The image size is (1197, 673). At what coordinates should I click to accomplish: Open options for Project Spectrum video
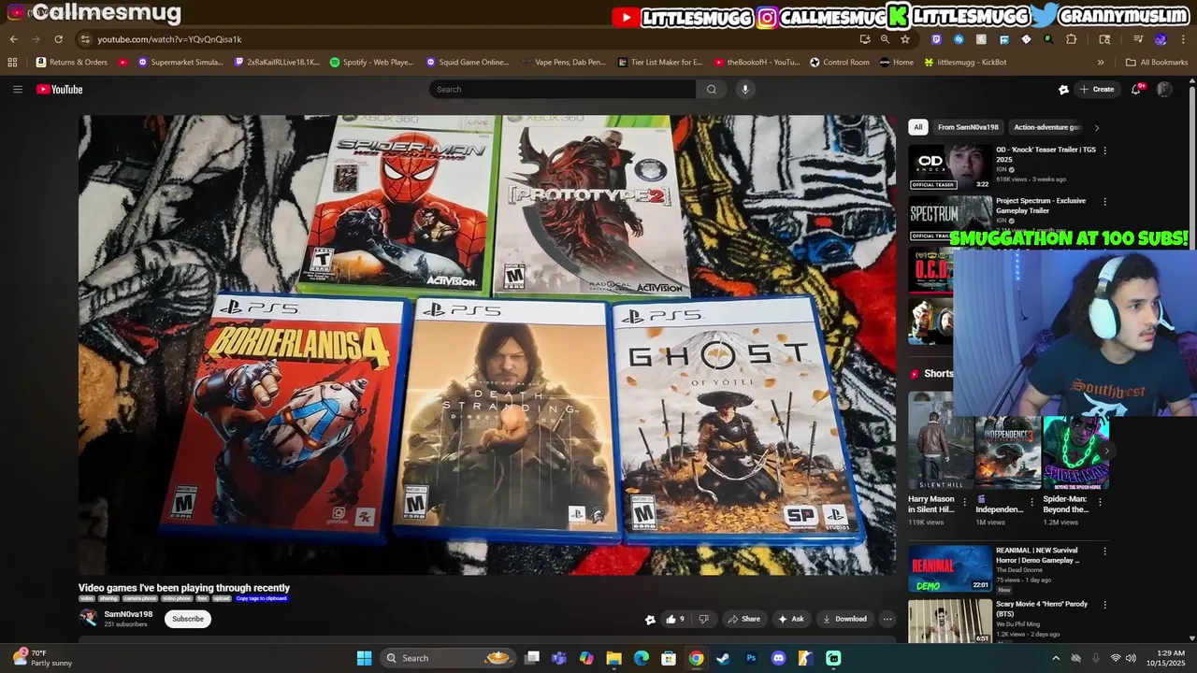[x=1104, y=201]
